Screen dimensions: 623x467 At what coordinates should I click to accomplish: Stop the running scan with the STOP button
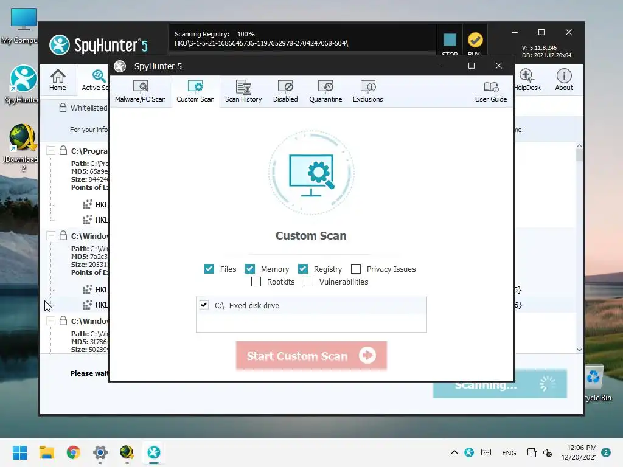click(x=450, y=40)
